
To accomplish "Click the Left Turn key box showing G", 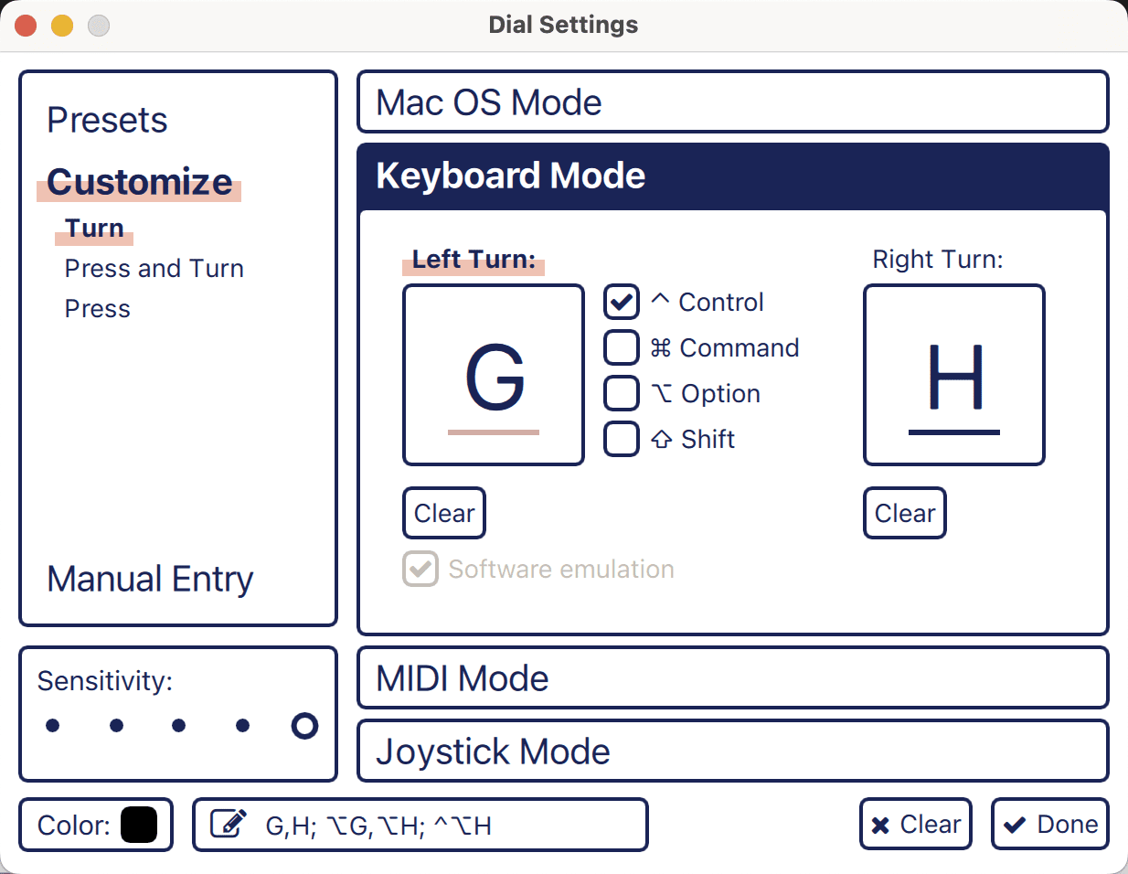I will (x=494, y=375).
